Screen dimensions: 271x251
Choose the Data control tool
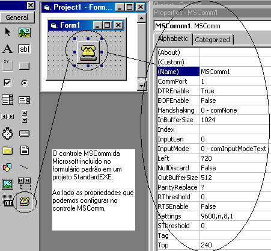(24, 184)
